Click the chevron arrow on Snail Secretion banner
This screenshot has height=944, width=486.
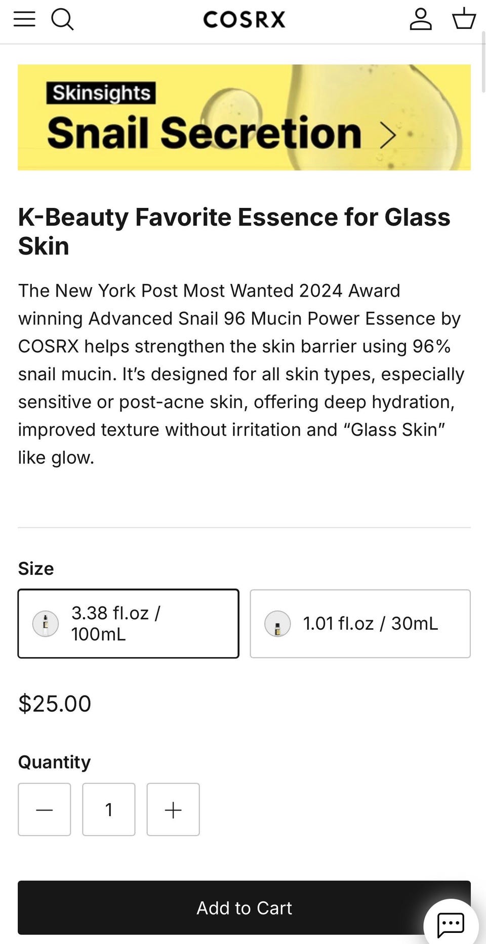[388, 135]
